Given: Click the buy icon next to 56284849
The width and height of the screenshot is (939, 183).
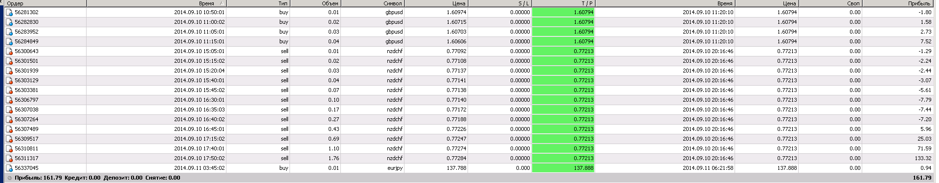Looking at the screenshot, I should pos(9,41).
